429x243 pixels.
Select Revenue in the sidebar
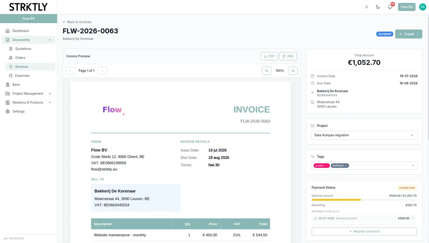click(x=30, y=67)
